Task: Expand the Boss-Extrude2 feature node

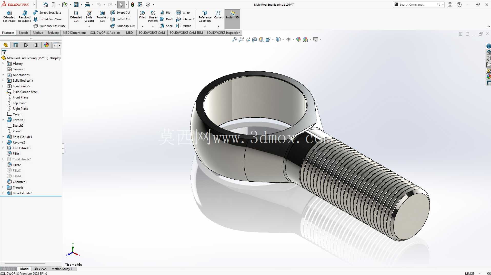Action: tap(3, 193)
